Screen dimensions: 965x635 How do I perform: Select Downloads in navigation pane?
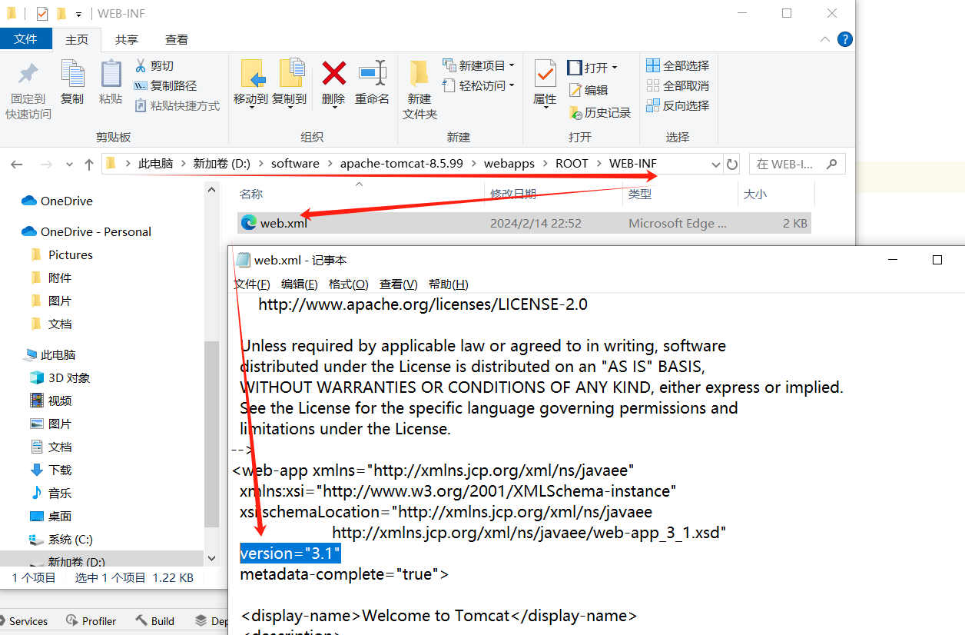tap(51, 470)
